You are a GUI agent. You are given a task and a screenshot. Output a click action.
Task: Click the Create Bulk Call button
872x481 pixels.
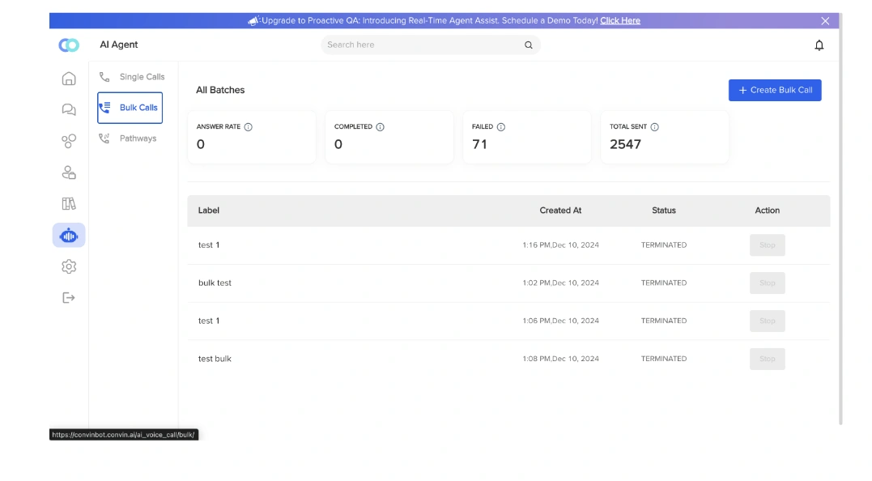coord(774,90)
